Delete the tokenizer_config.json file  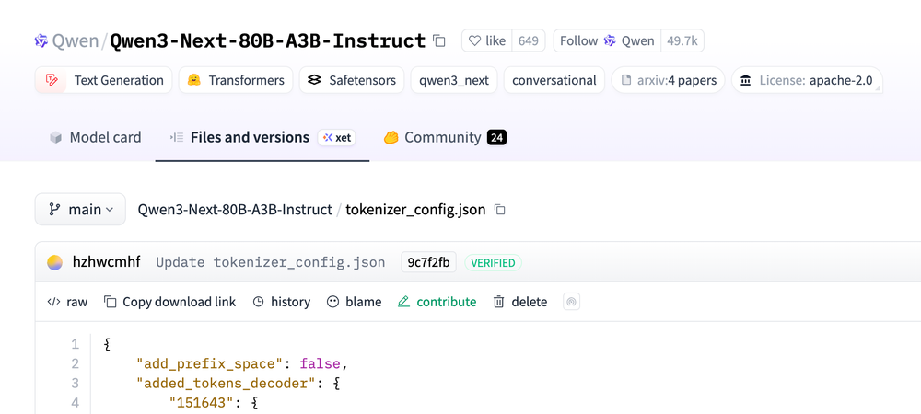(x=519, y=302)
